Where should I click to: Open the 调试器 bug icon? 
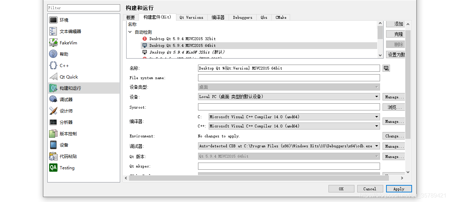(53, 99)
